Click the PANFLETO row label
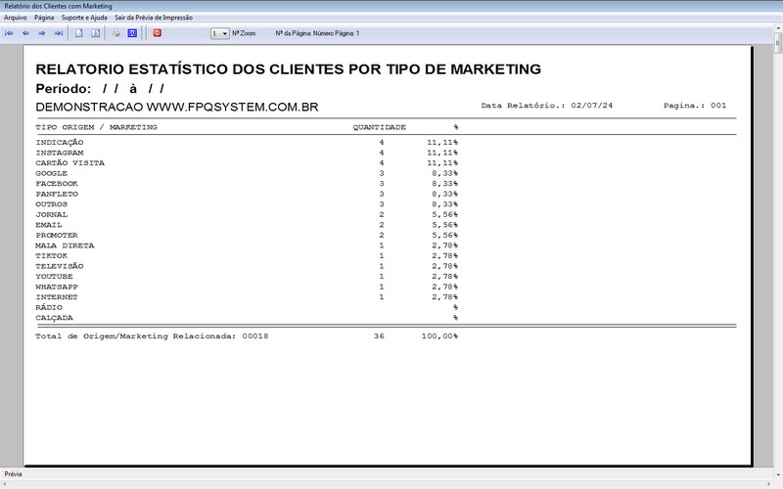 tap(57, 194)
